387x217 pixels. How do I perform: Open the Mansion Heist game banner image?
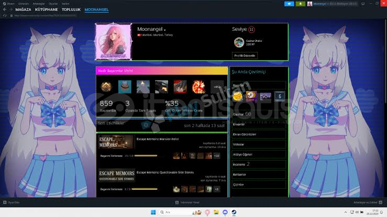pyautogui.click(x=116, y=142)
